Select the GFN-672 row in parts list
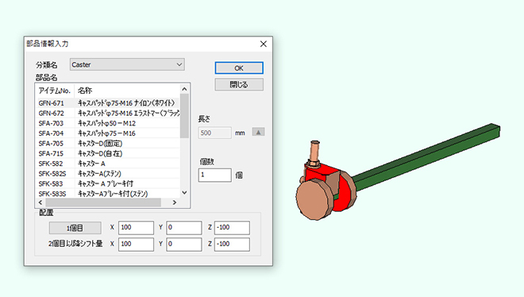Viewport: 524px width, 297px height. (x=108, y=113)
